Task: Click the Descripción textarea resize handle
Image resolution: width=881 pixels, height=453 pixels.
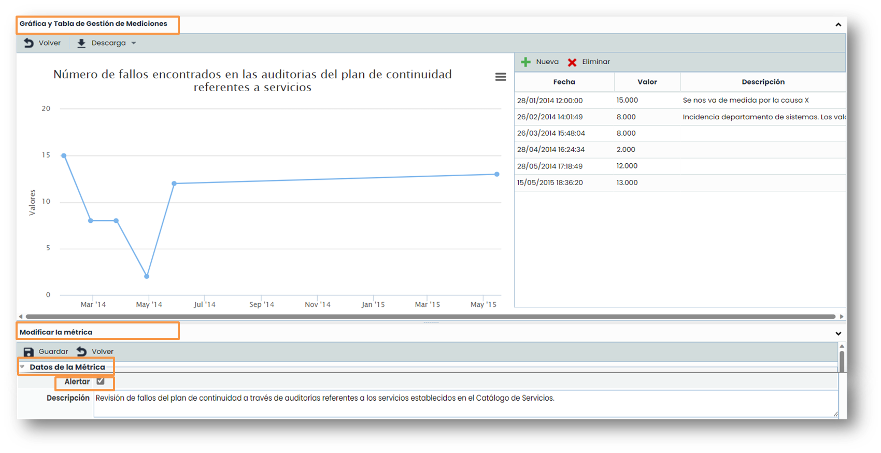Action: click(x=835, y=414)
